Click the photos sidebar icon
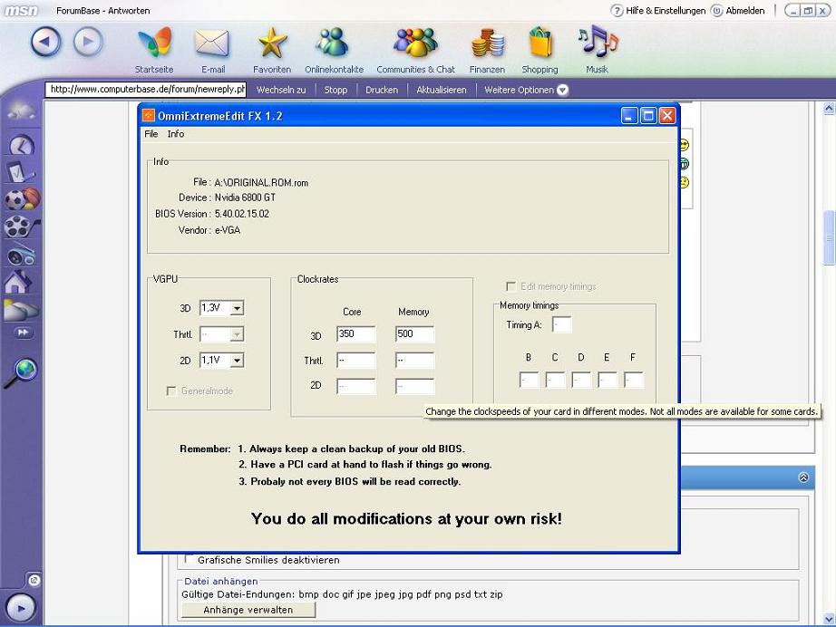Viewport: 836px width, 627px height. [21, 310]
